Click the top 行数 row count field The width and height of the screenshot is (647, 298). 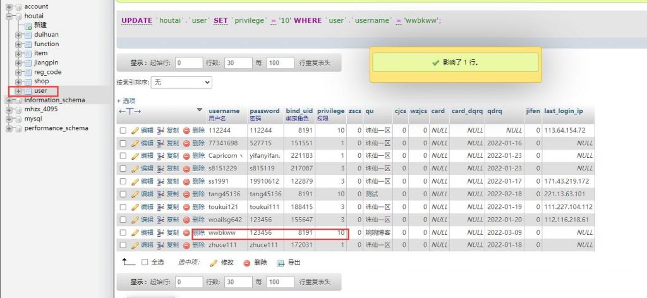[238, 63]
